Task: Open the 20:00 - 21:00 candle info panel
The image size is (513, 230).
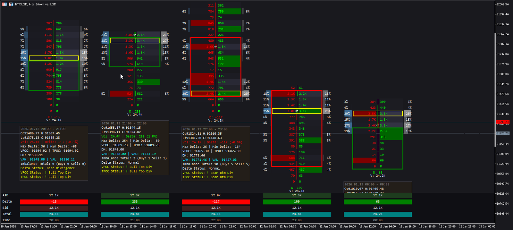Action: click(x=54, y=153)
